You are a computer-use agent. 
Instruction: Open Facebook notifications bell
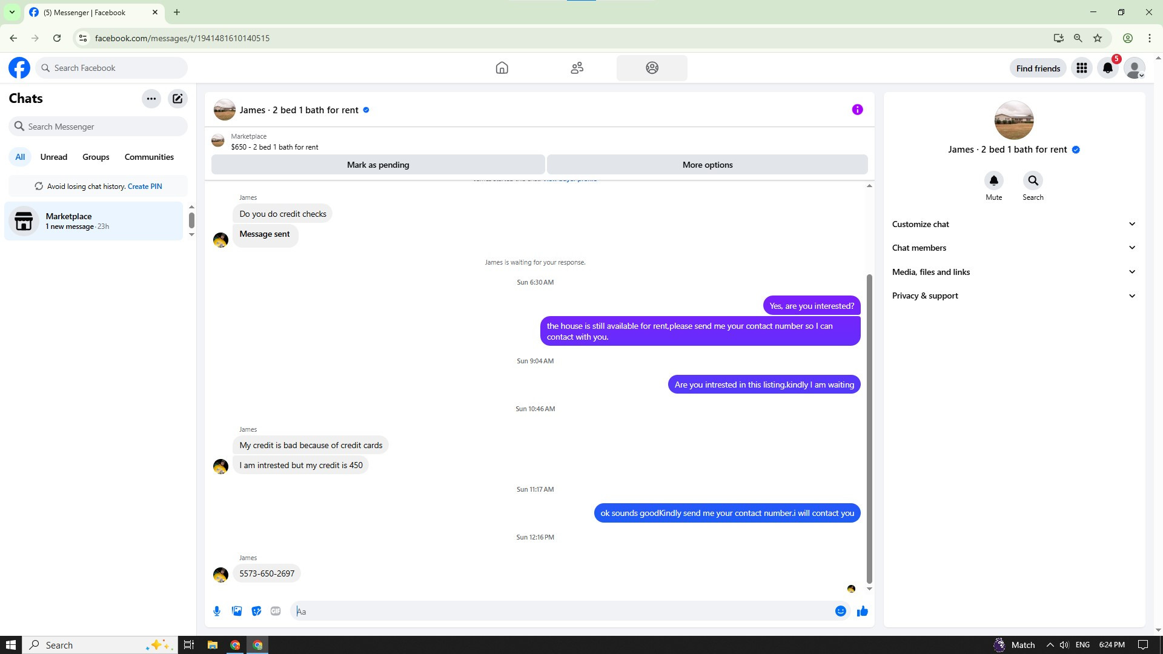click(1108, 68)
